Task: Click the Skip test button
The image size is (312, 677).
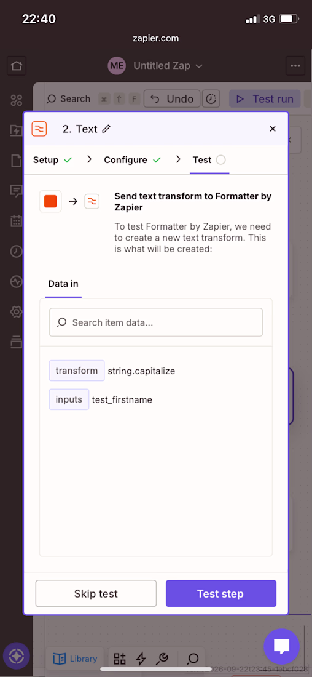Action: [96, 594]
